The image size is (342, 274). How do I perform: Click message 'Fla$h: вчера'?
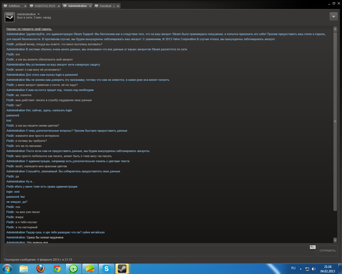click(x=15, y=217)
